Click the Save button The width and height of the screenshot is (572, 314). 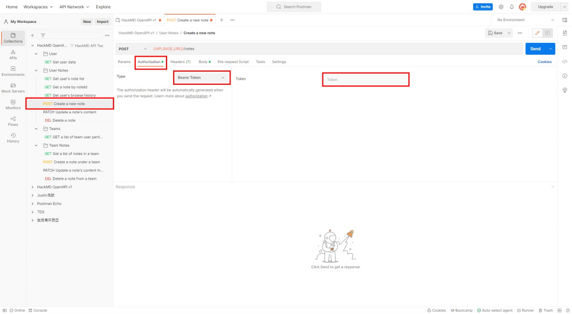coord(495,33)
